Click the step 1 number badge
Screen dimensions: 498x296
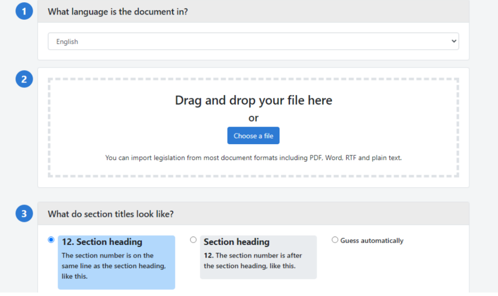(x=24, y=11)
